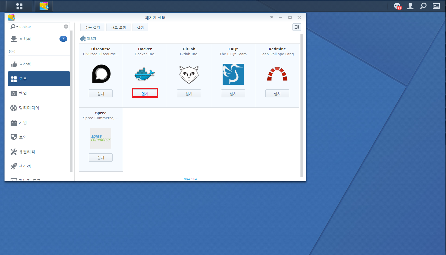Image resolution: width=446 pixels, height=255 pixels.
Task: Toggle the sort order icon button
Action: (297, 27)
